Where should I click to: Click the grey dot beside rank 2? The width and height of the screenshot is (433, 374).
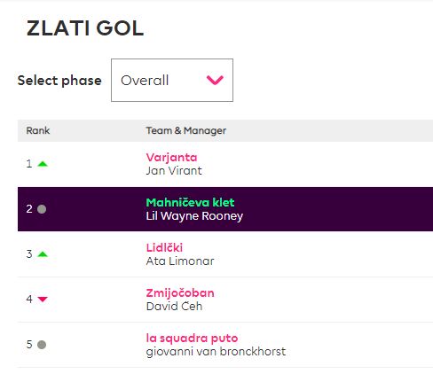(x=42, y=209)
